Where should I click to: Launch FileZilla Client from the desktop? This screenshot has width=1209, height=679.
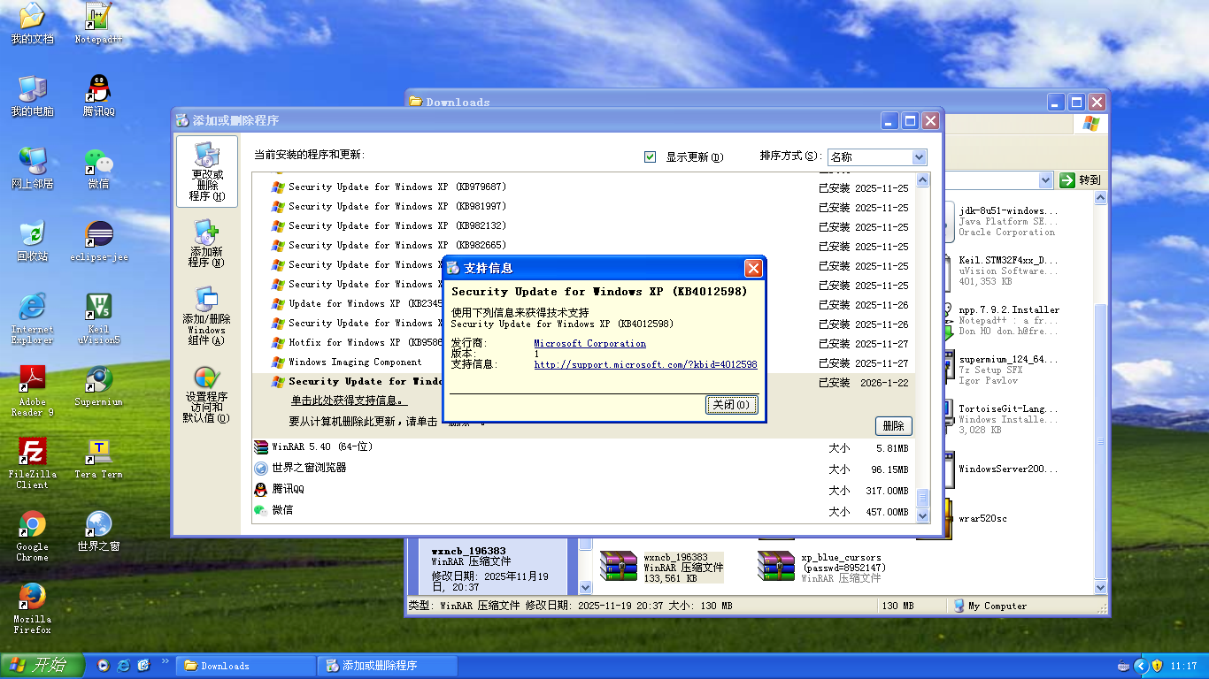click(33, 453)
